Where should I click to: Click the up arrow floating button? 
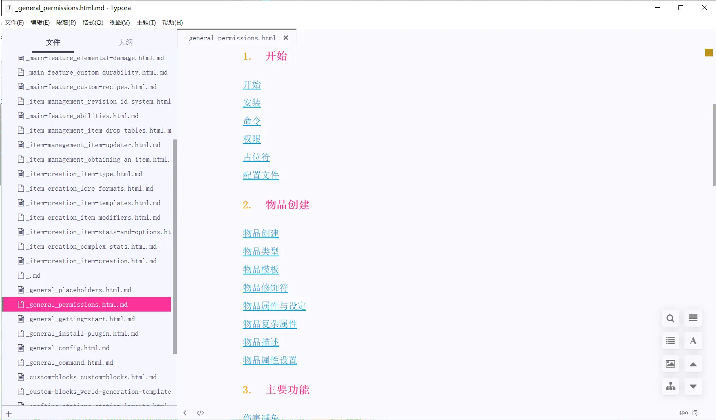(x=693, y=364)
